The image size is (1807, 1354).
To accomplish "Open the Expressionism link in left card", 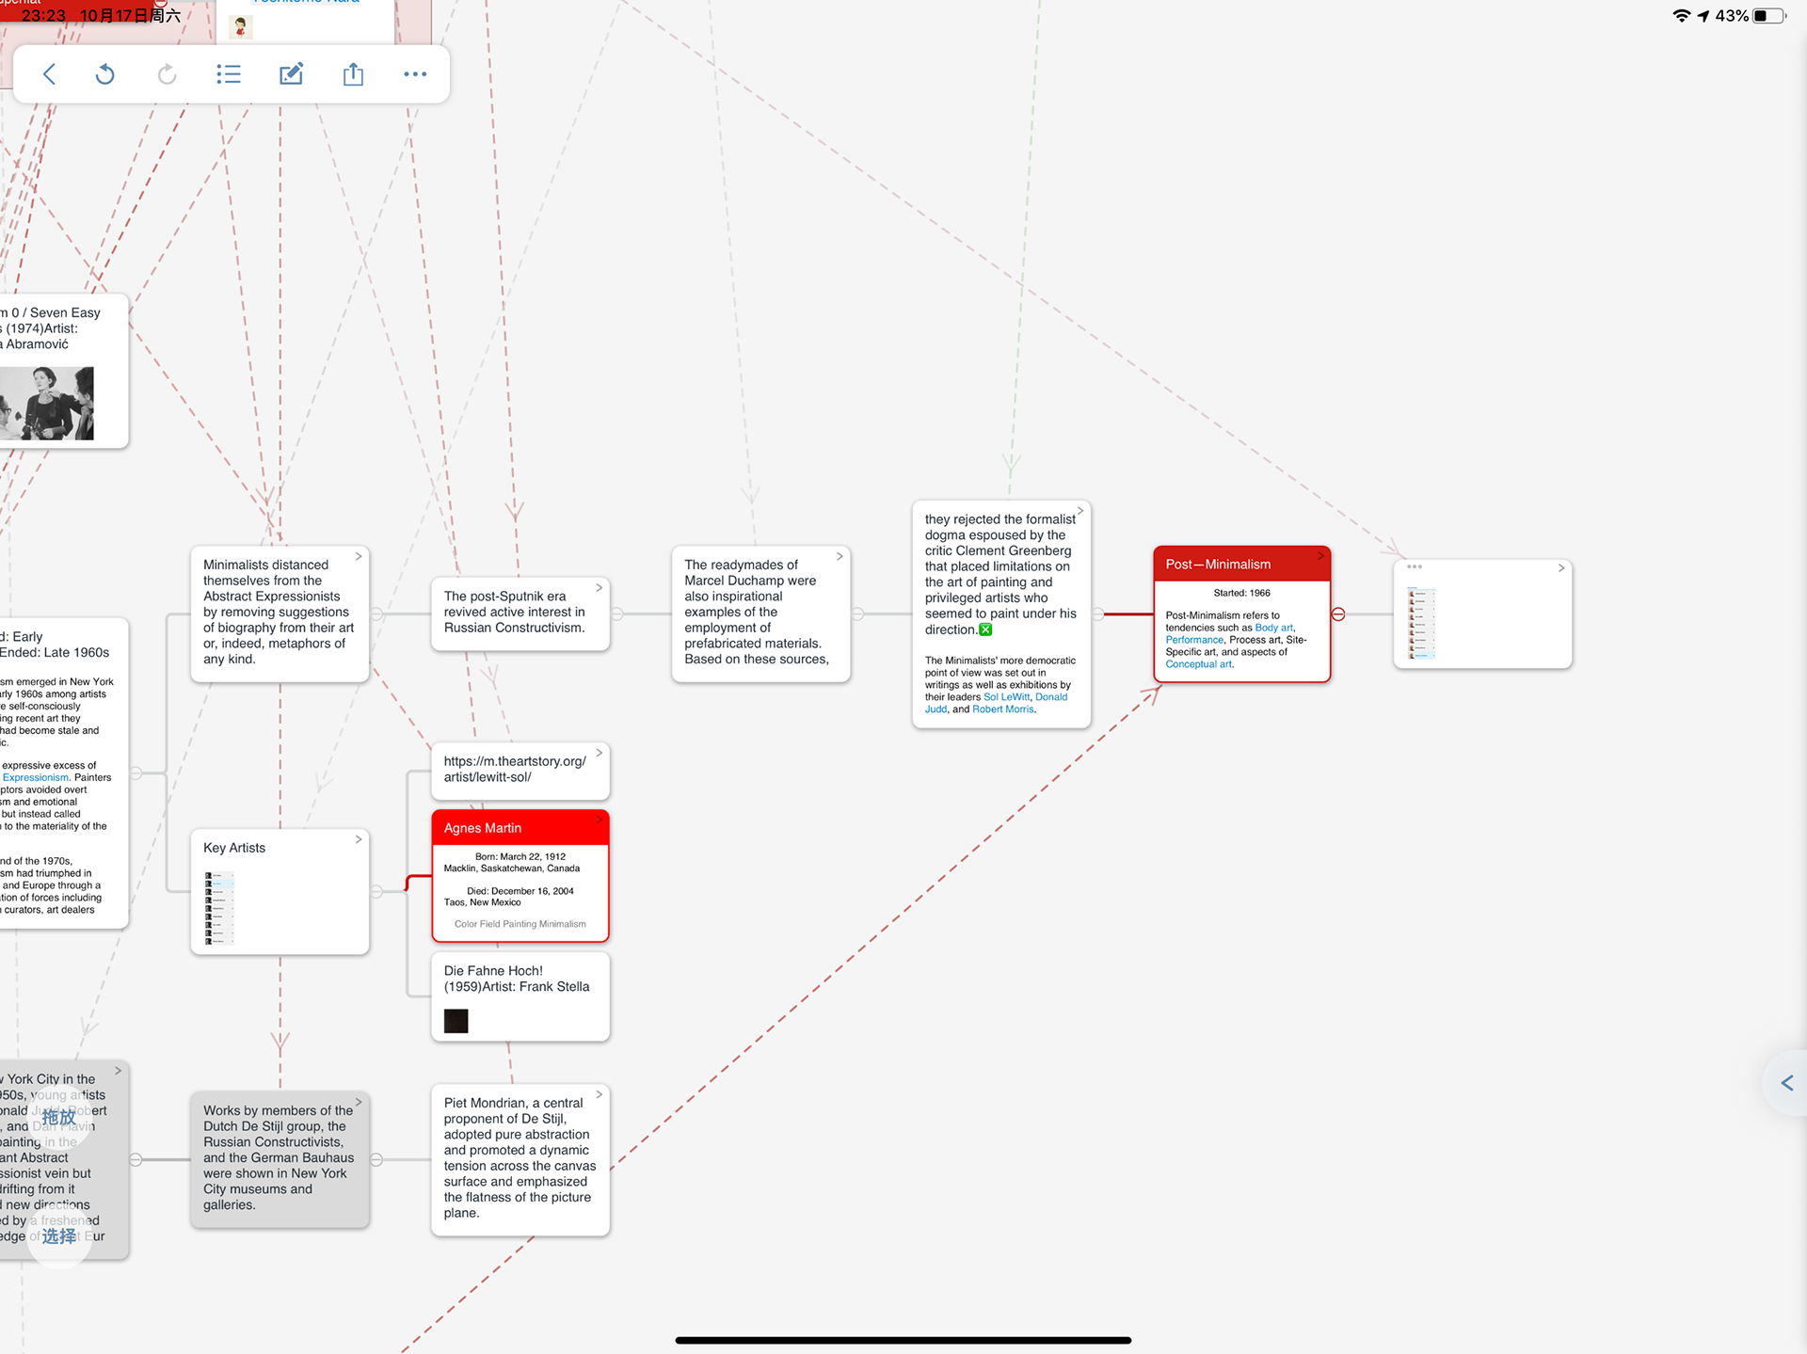I will tap(36, 777).
